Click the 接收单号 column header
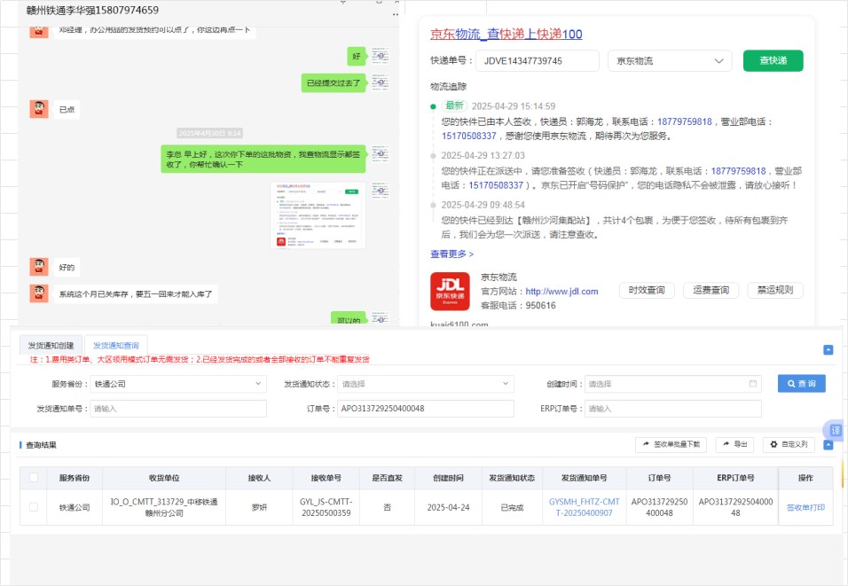 tap(326, 478)
